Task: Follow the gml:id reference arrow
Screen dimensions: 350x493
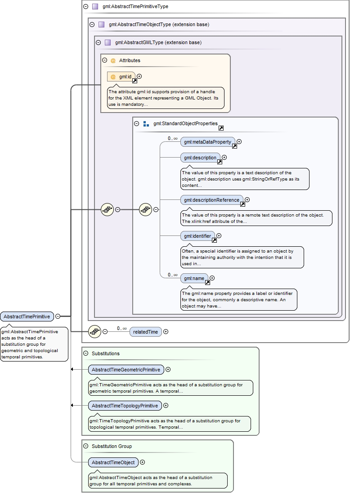Action: pos(135,81)
